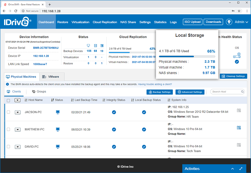This screenshot has height=173, width=251.
Task: Open the NAS Share page
Action: pos(128,22)
